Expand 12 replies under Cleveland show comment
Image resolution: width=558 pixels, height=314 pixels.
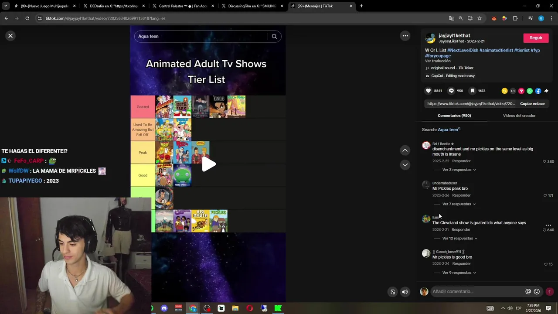tap(460, 239)
